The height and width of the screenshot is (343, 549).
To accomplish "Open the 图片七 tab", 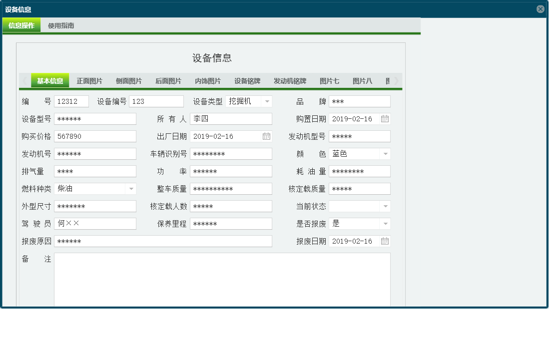I will point(329,80).
